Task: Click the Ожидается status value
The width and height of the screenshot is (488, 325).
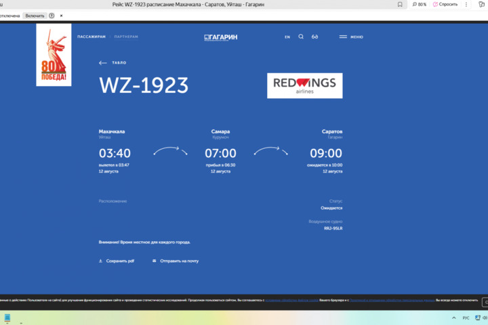Action: point(331,208)
